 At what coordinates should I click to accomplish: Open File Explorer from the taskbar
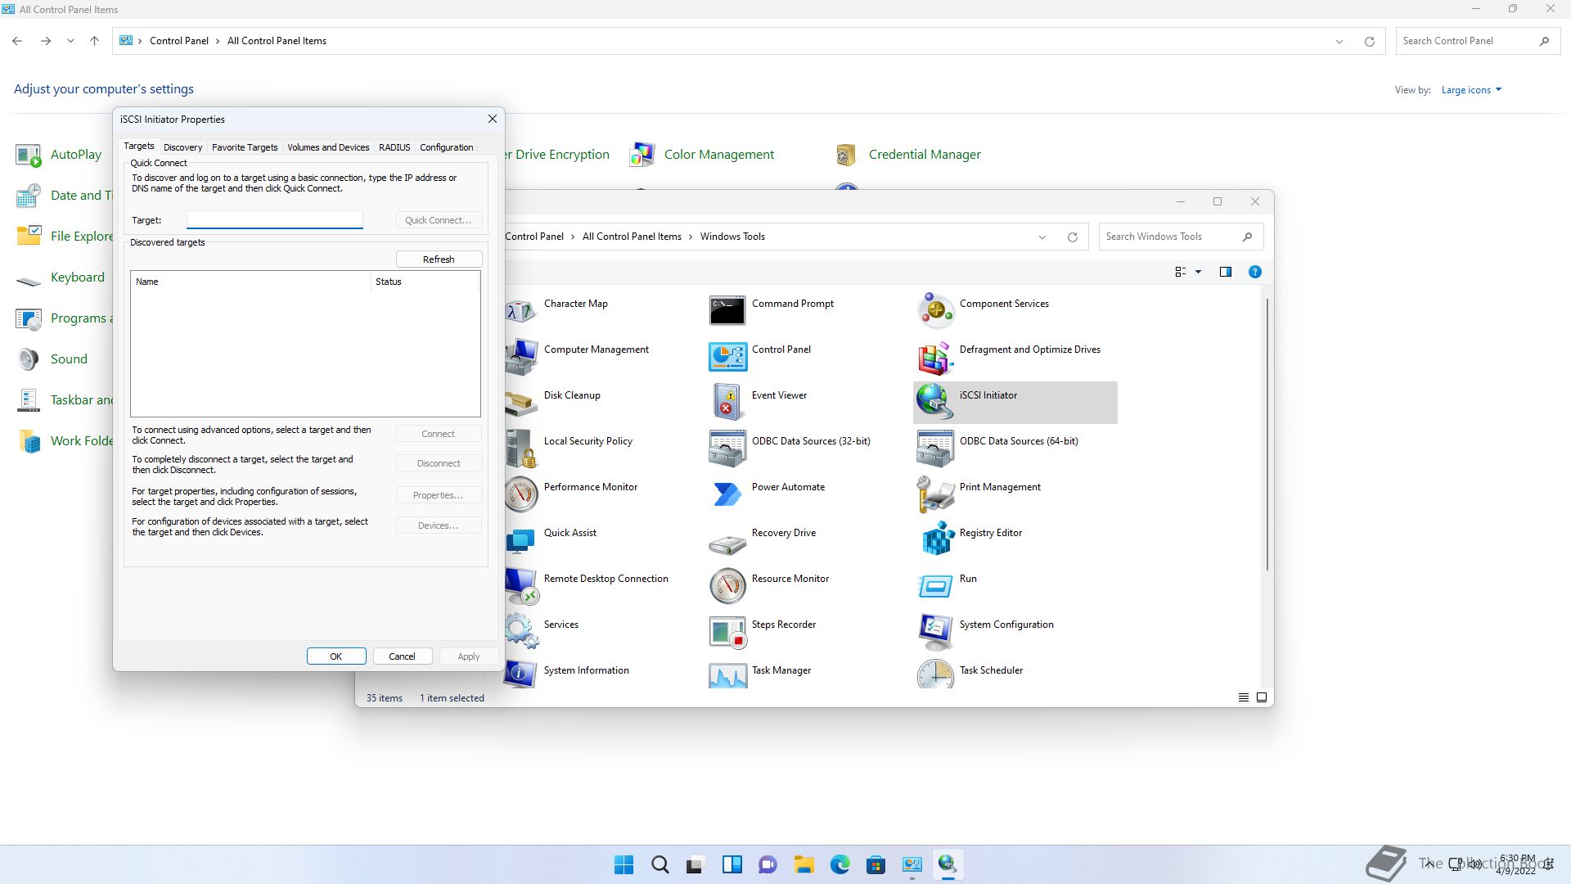point(804,864)
